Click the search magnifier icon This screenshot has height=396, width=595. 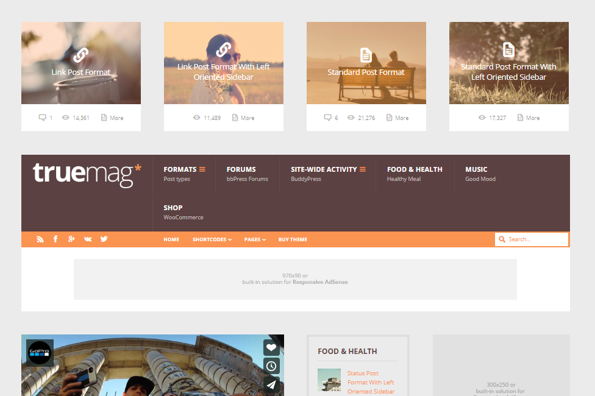(x=502, y=239)
